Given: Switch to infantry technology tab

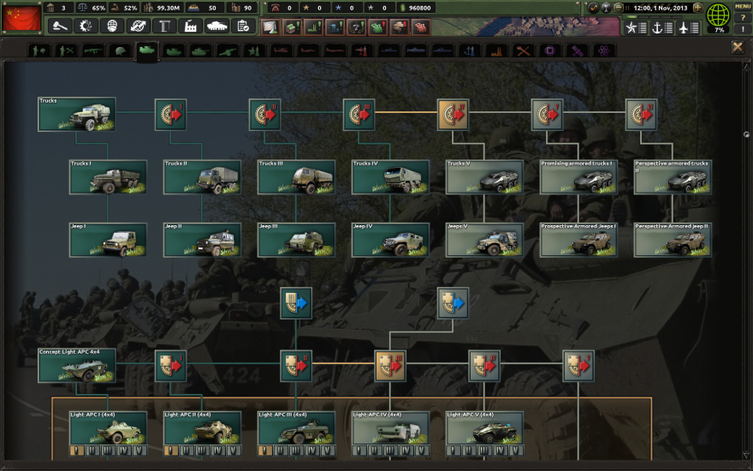Looking at the screenshot, I should 39,51.
